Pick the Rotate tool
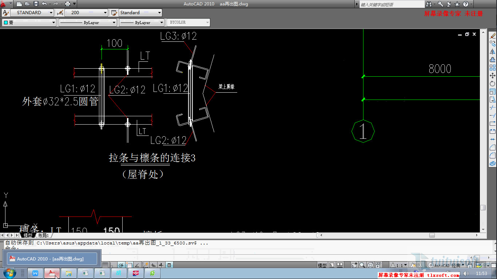497x279 pixels. pyautogui.click(x=493, y=84)
